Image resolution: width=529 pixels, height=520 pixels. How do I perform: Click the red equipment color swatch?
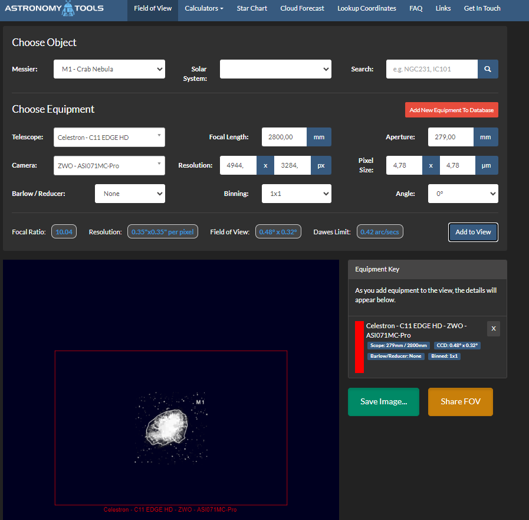[x=359, y=347]
